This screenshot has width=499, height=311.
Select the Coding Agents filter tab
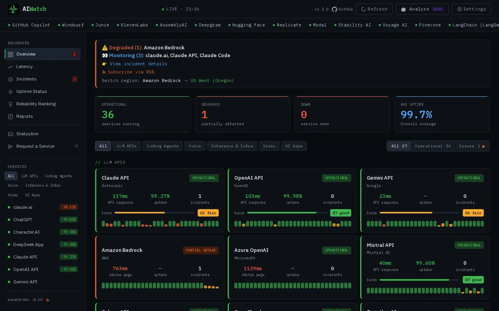(x=163, y=146)
